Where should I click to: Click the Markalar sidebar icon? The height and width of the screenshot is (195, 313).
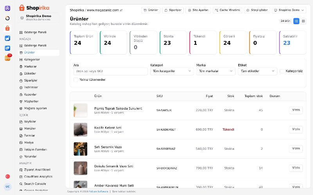[x=21, y=66]
